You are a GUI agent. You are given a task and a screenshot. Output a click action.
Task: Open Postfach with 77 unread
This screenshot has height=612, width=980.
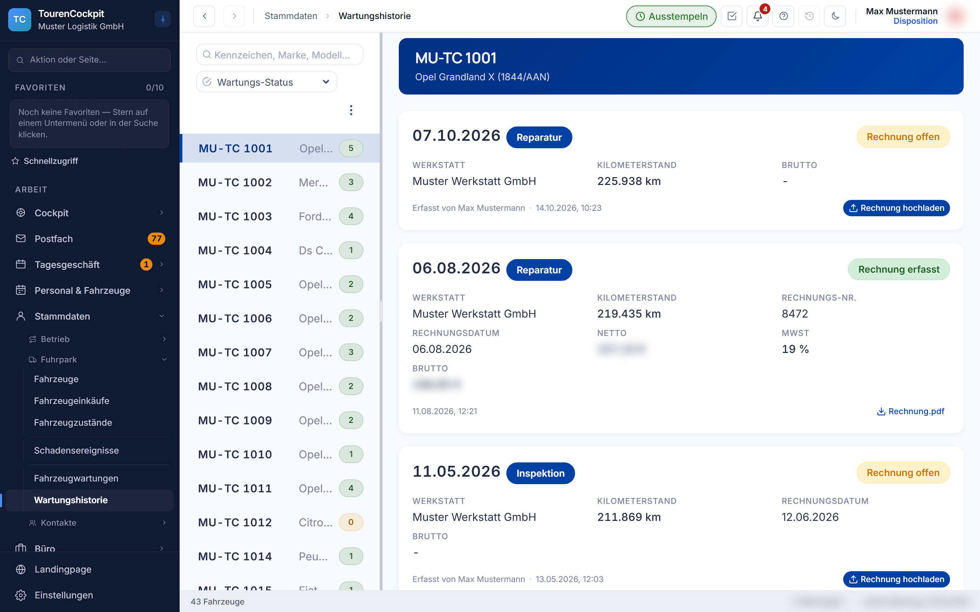click(89, 239)
